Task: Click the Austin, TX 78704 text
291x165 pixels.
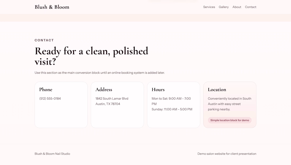Action: [x=108, y=104]
